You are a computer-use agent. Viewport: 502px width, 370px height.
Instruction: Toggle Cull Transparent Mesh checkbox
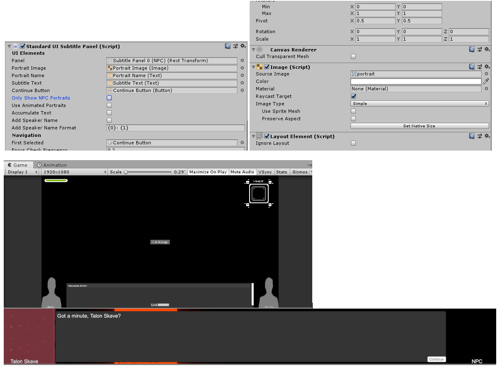point(353,56)
